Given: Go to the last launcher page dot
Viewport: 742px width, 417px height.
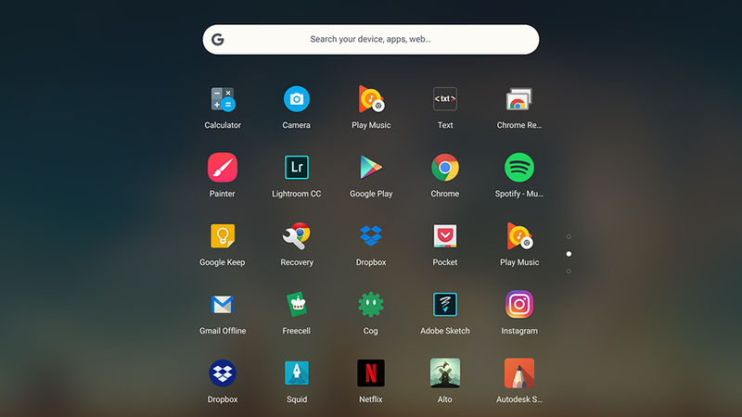Looking at the screenshot, I should pyautogui.click(x=569, y=272).
